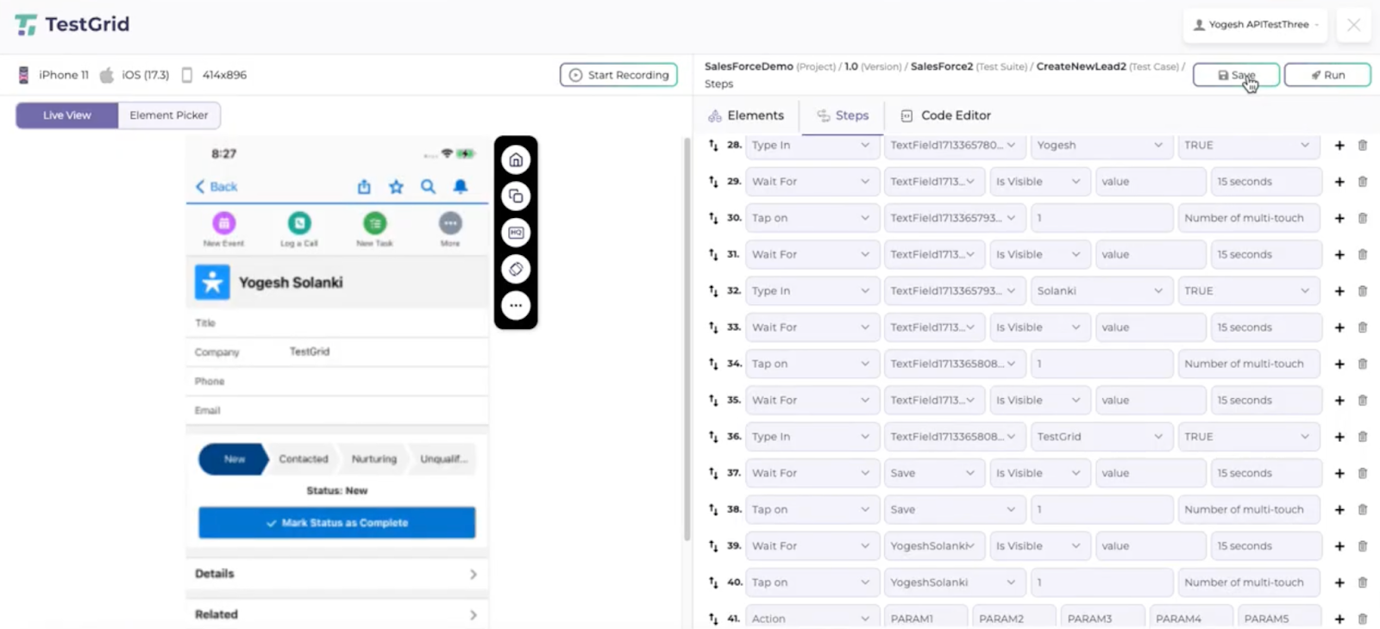Open the Action dropdown on step 41
Viewport: 1380px width, 629px height.
coord(812,619)
